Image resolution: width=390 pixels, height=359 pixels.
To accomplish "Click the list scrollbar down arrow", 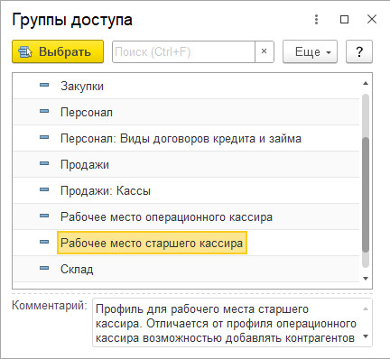I will [x=366, y=279].
